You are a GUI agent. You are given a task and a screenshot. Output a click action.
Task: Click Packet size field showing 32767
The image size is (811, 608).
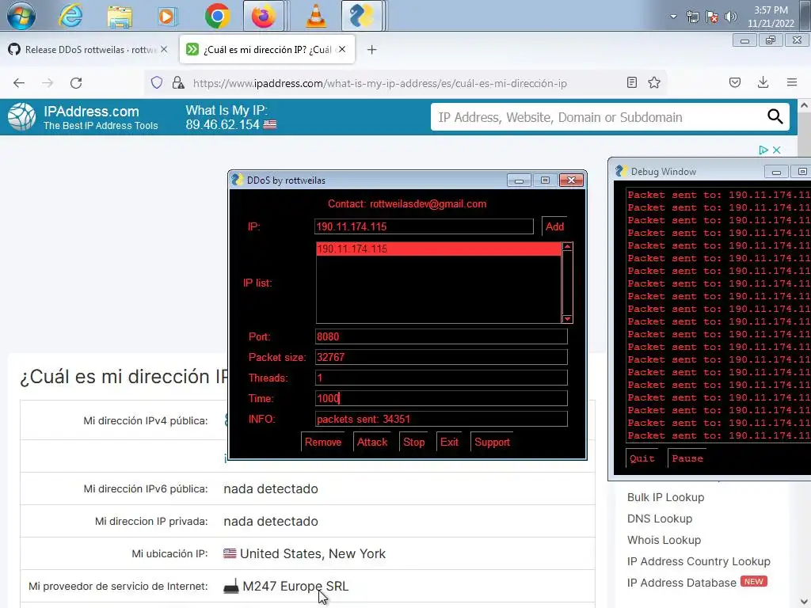tap(441, 357)
